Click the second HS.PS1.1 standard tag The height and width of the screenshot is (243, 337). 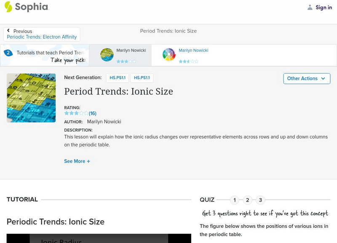click(142, 78)
